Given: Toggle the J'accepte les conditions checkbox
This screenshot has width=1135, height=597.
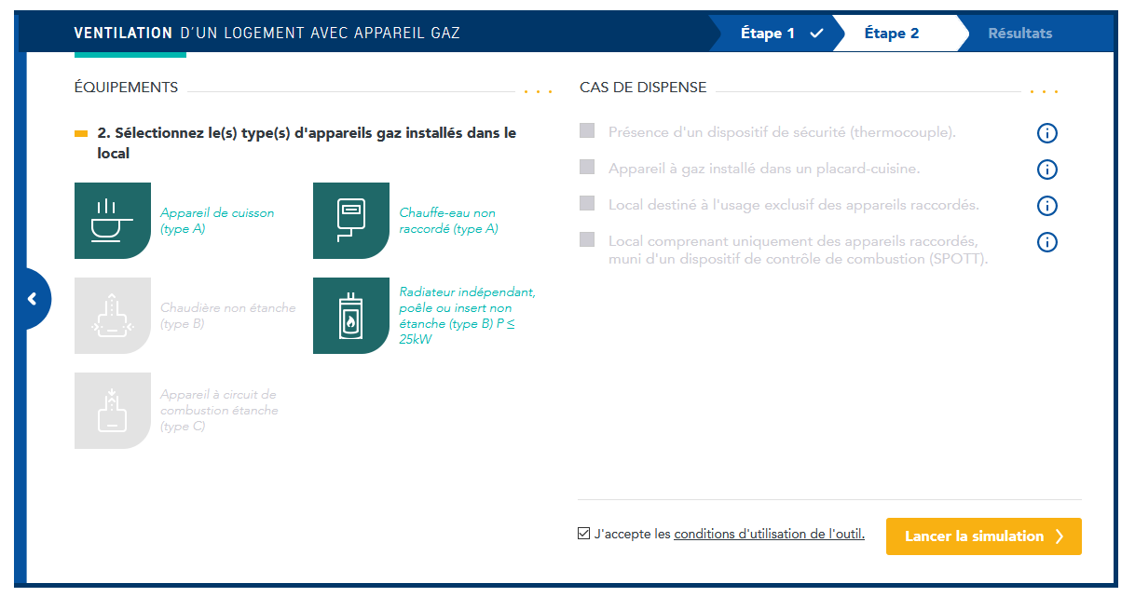Looking at the screenshot, I should 583,534.
